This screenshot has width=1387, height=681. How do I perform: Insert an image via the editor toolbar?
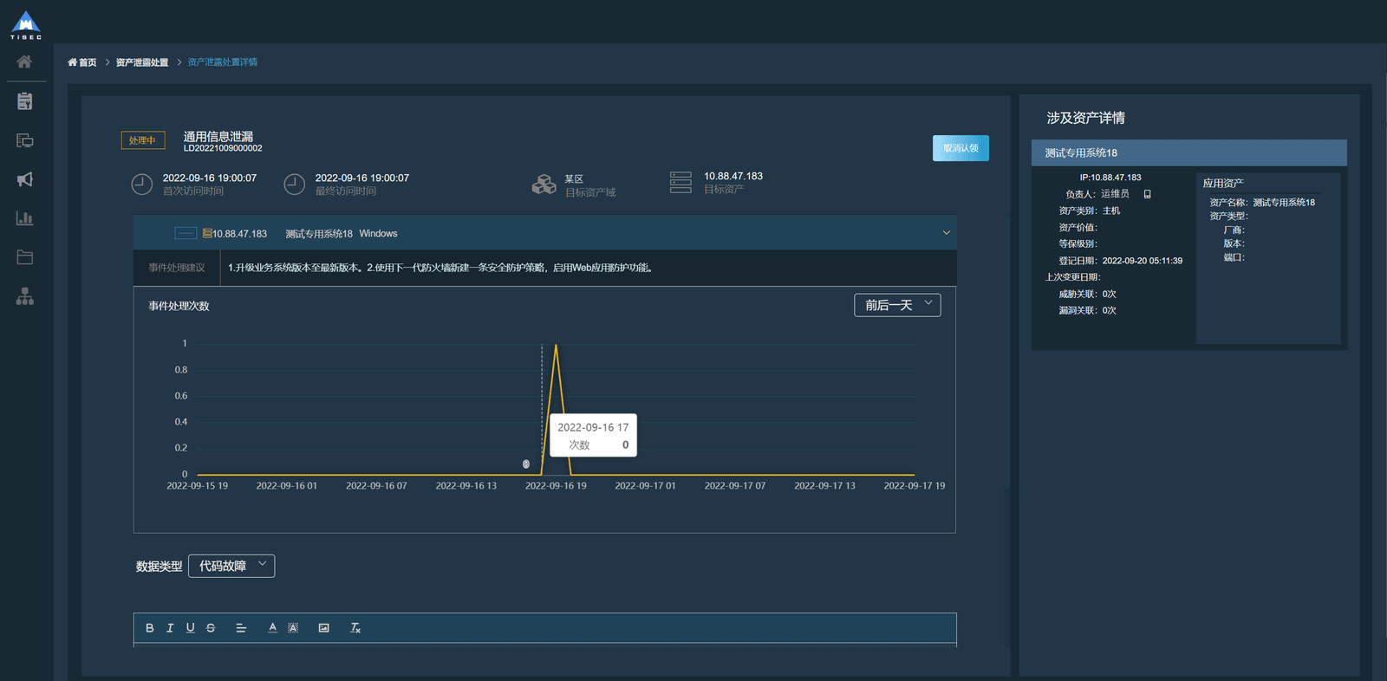[323, 628]
